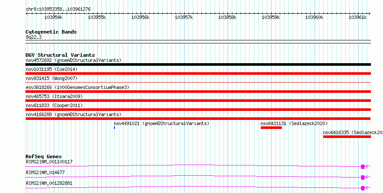Image resolution: width=383 pixels, height=193 pixels.
Task: Open transcript label RIMS2|NM_001100117
Action: 49,162
